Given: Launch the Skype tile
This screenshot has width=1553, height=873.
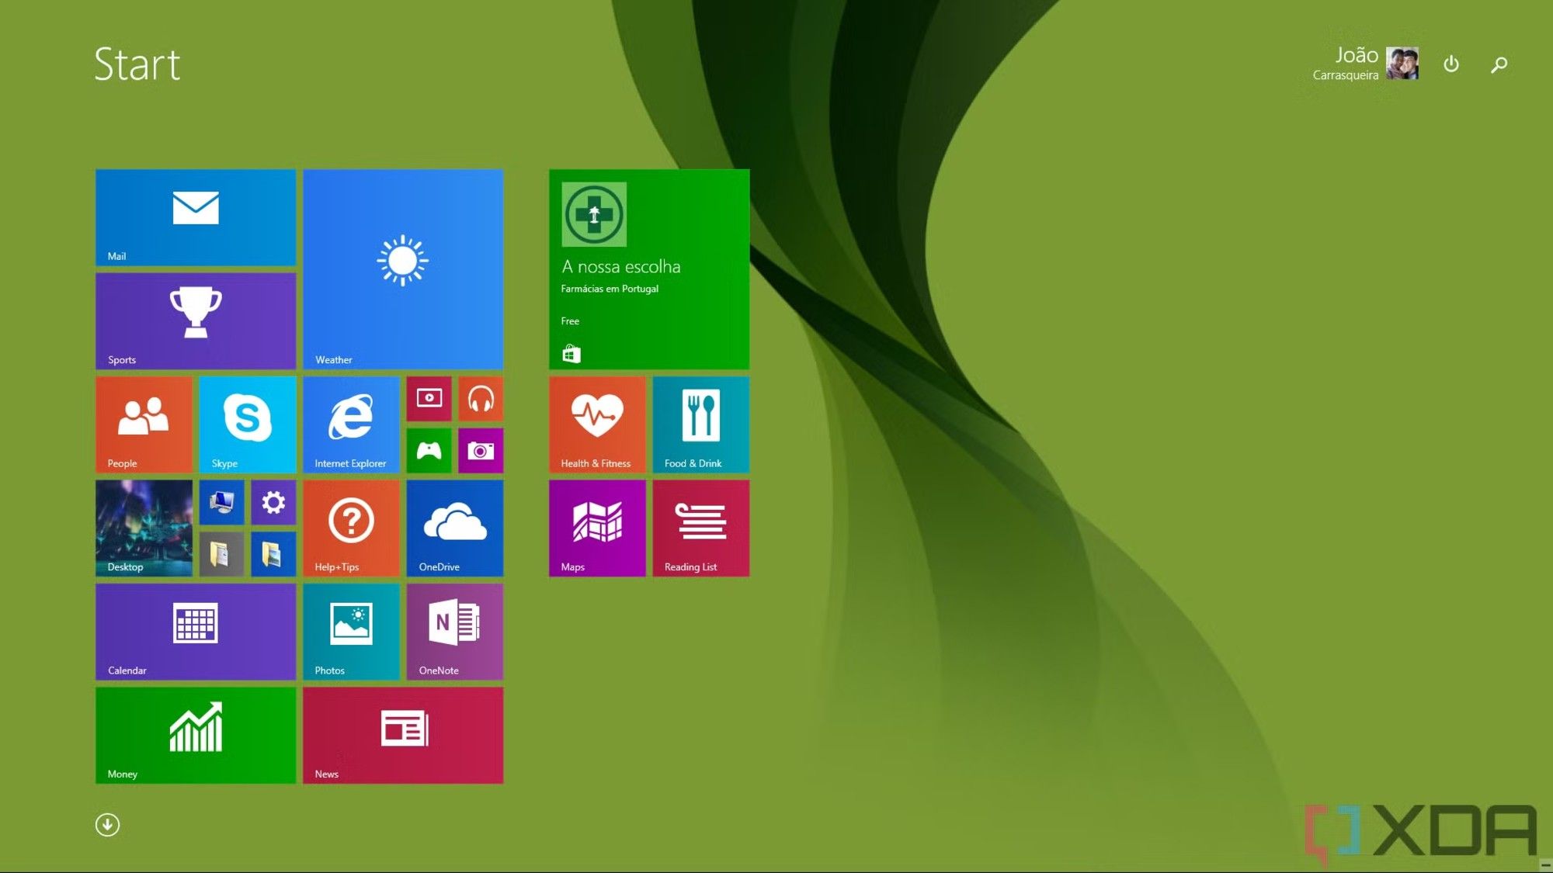Looking at the screenshot, I should pyautogui.click(x=248, y=424).
